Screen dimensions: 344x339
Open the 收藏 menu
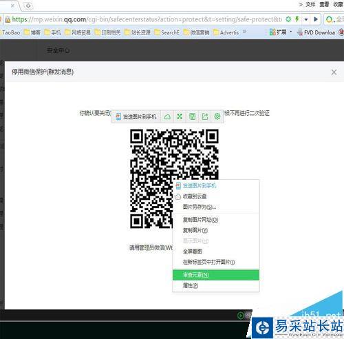point(338,4)
